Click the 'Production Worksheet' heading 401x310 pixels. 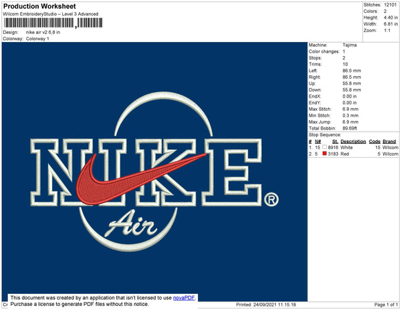point(39,6)
